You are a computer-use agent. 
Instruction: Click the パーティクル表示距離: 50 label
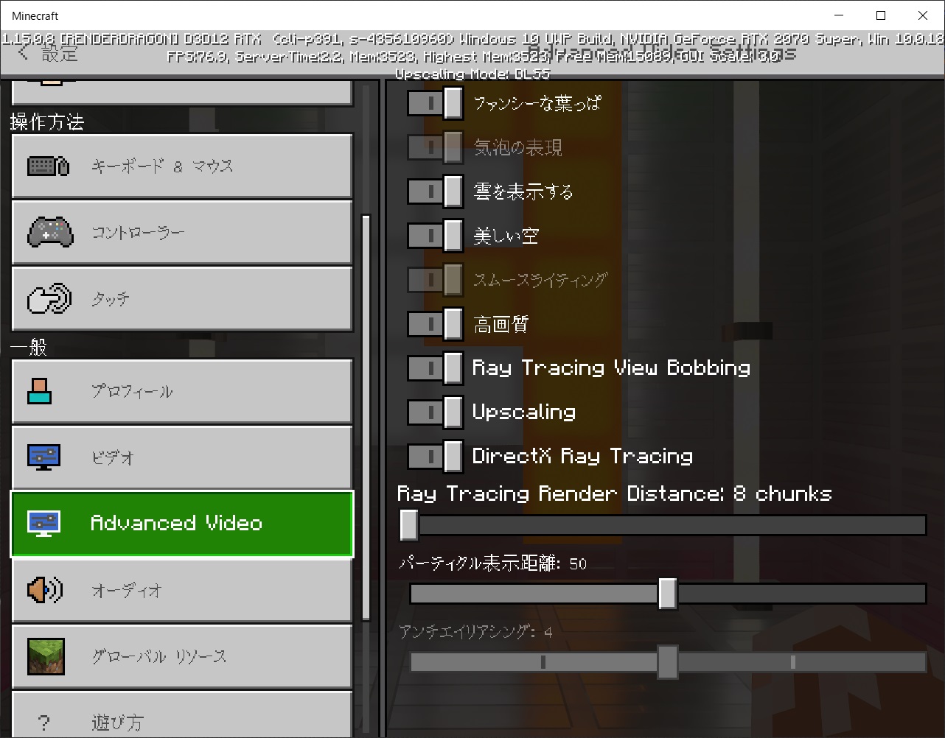tap(492, 563)
